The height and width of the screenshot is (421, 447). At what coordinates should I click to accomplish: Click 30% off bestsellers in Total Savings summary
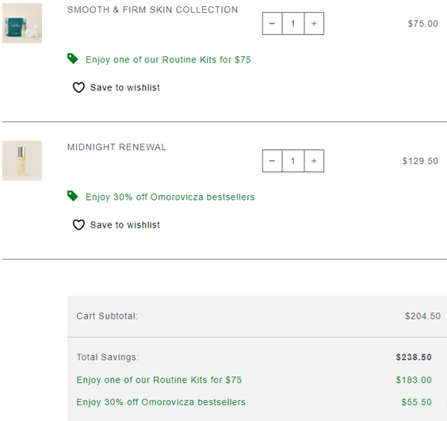pos(161,402)
